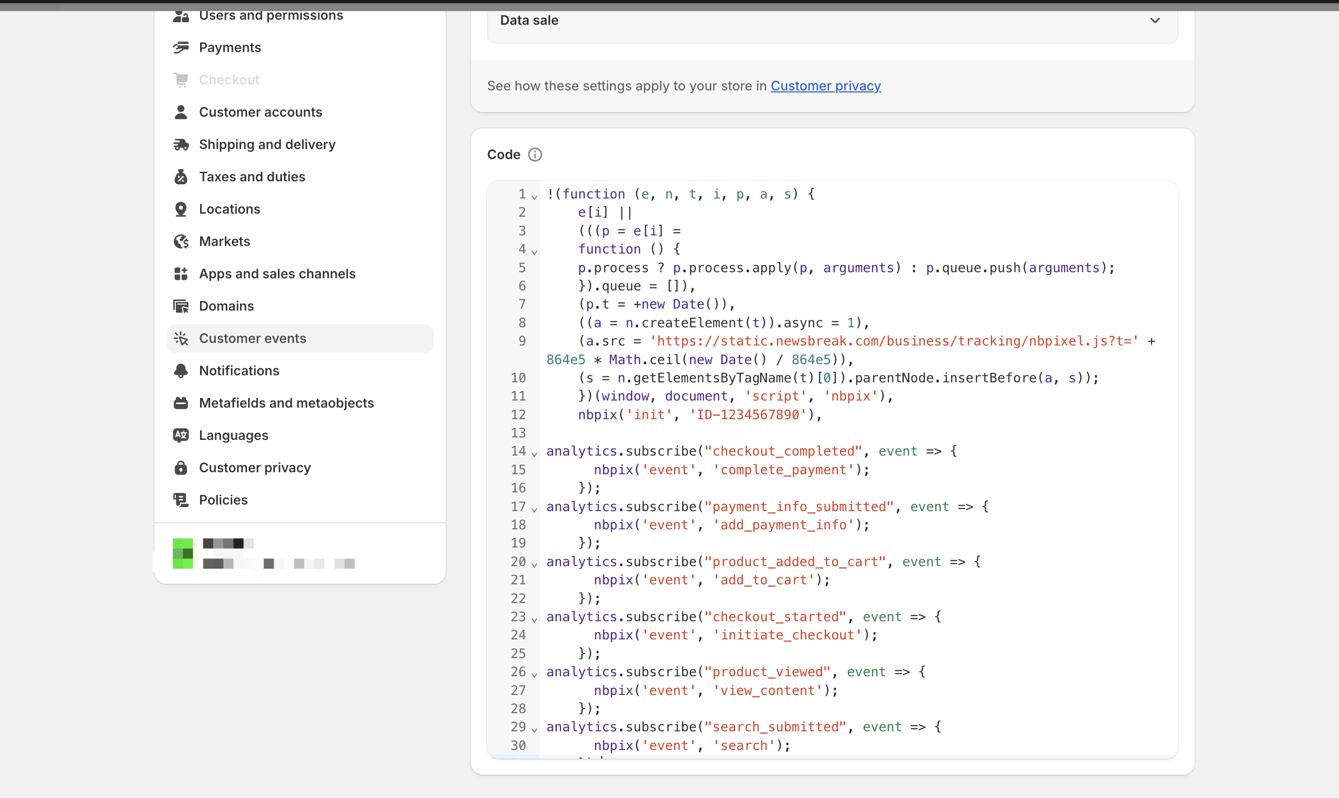
Task: Collapse fold arrow at line 20
Action: pos(534,564)
